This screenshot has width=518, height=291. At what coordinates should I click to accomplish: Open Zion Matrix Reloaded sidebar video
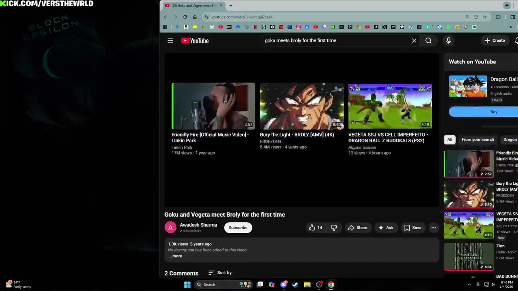pos(469,256)
